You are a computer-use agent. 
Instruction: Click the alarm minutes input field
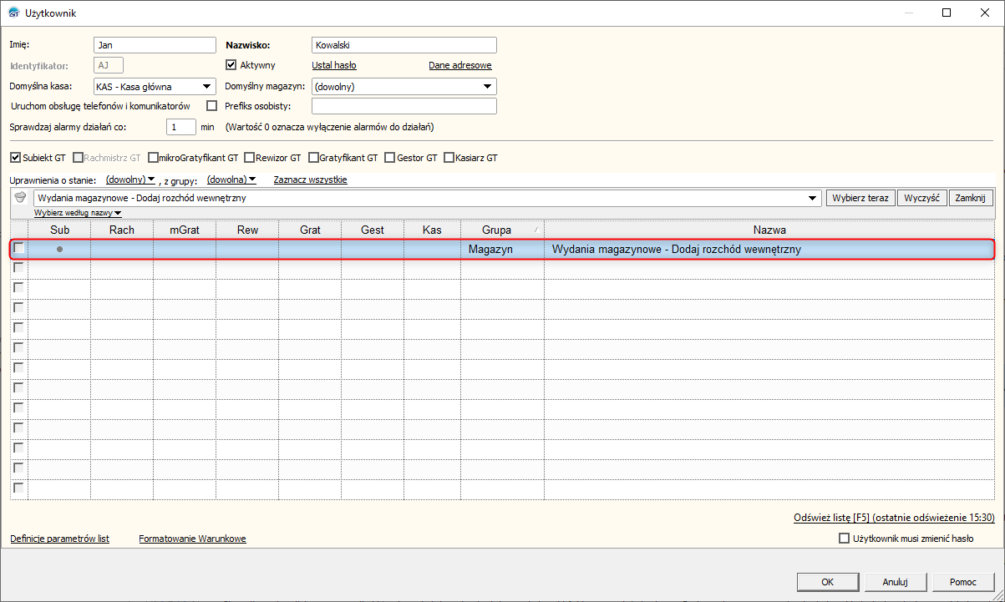click(x=181, y=127)
